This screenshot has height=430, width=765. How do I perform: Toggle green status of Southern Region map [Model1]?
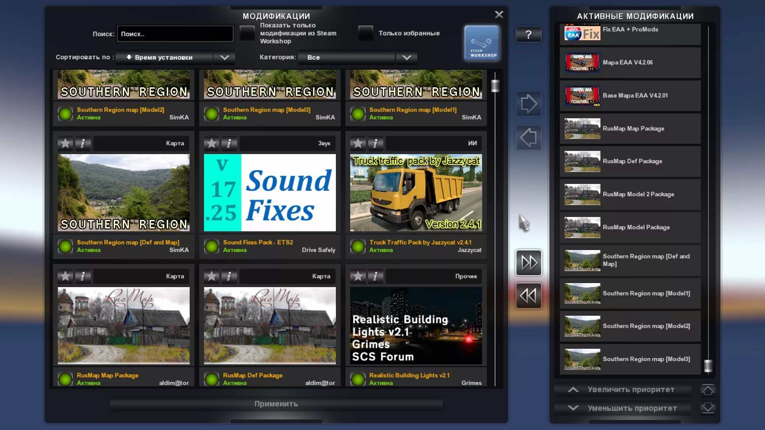358,113
